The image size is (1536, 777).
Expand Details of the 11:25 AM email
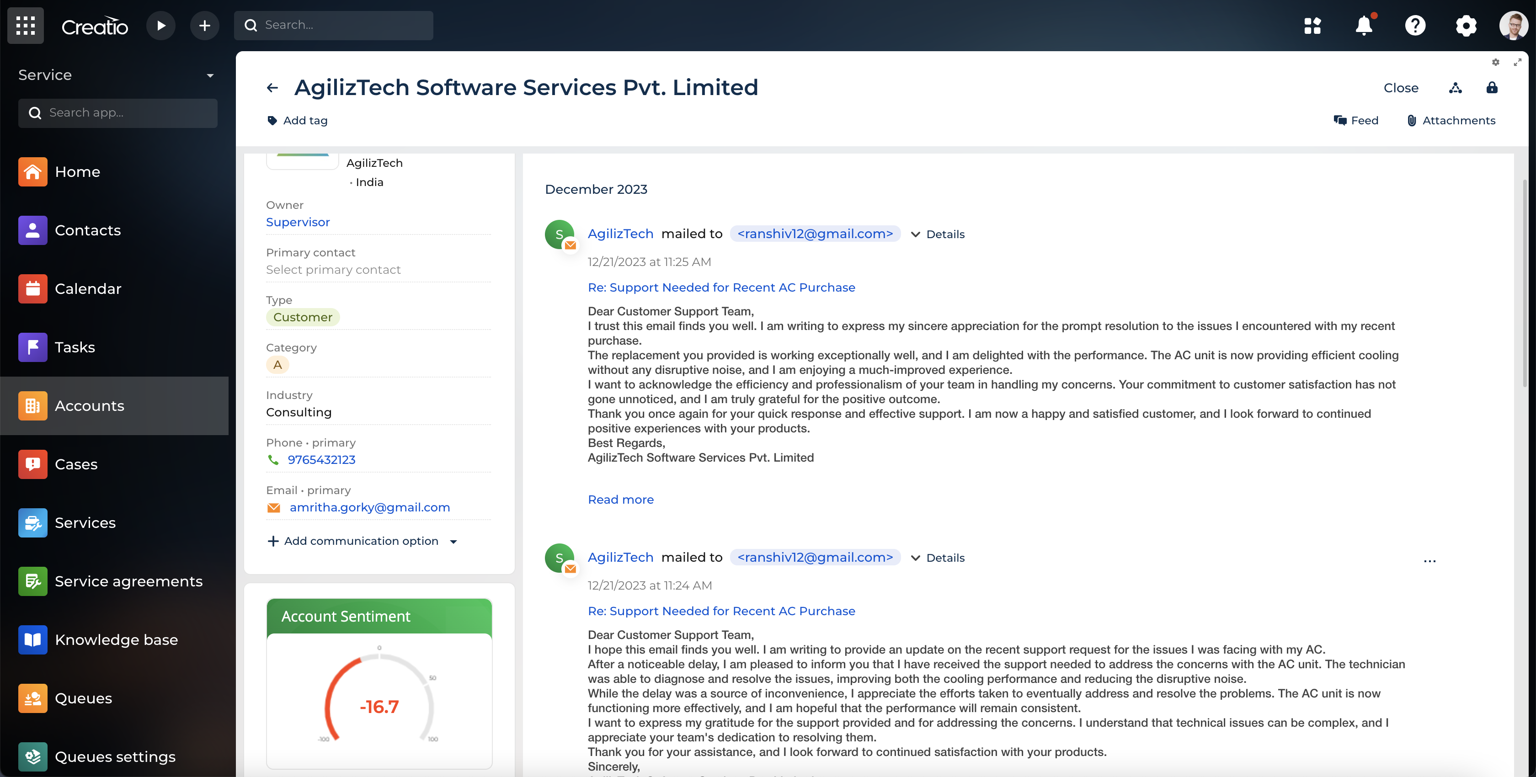point(938,234)
